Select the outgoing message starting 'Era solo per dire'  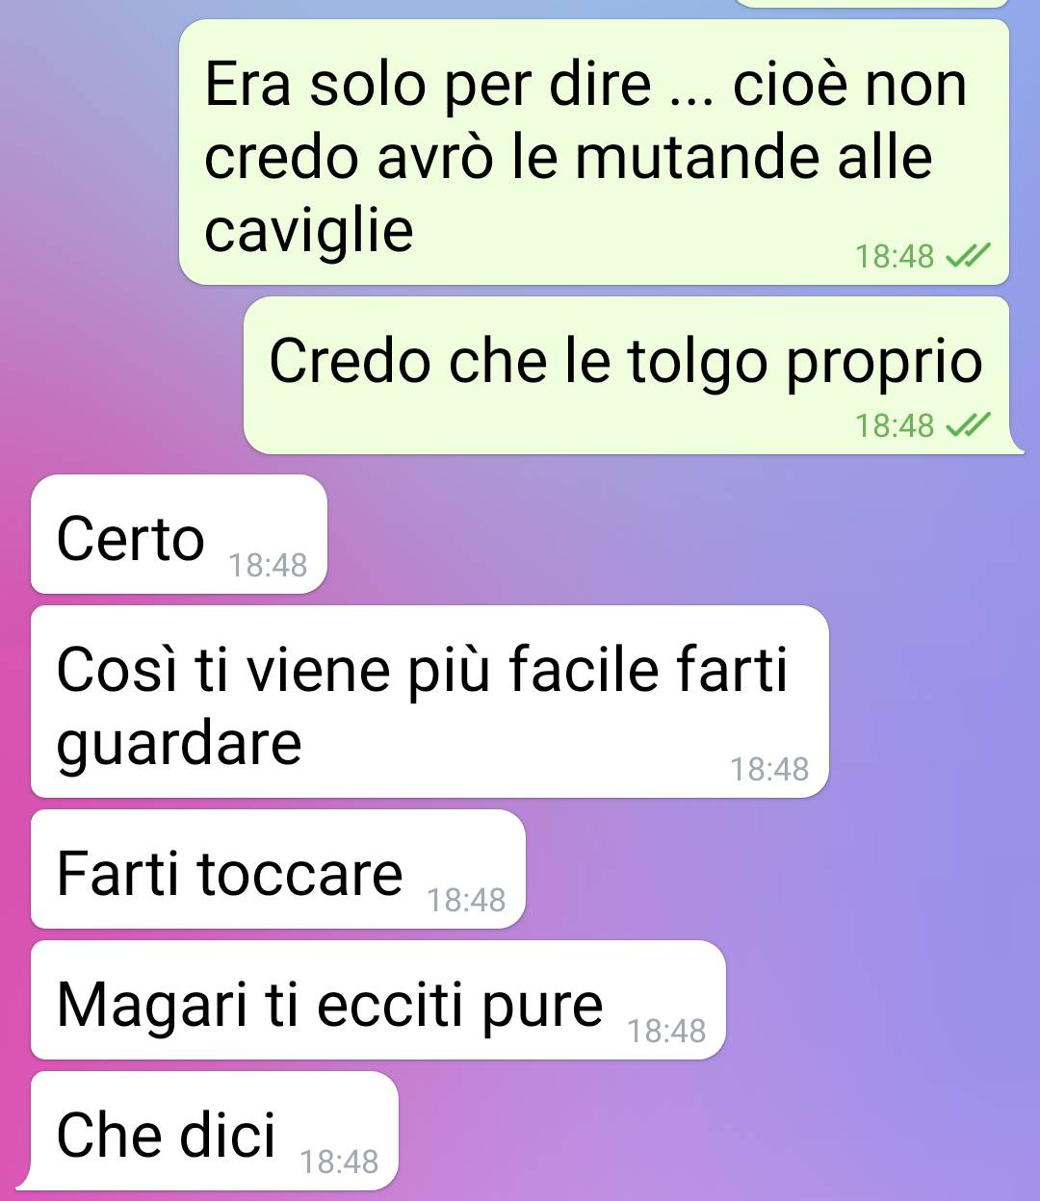(x=594, y=152)
